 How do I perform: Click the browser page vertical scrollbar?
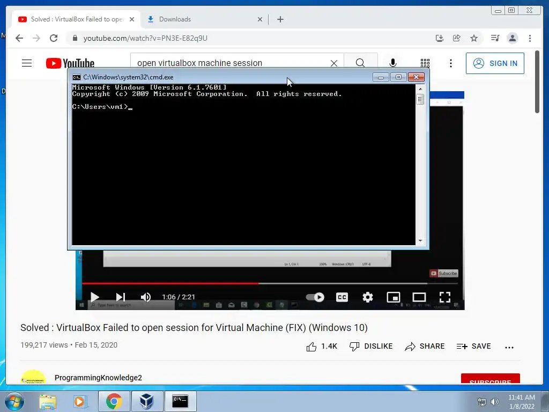537,82
